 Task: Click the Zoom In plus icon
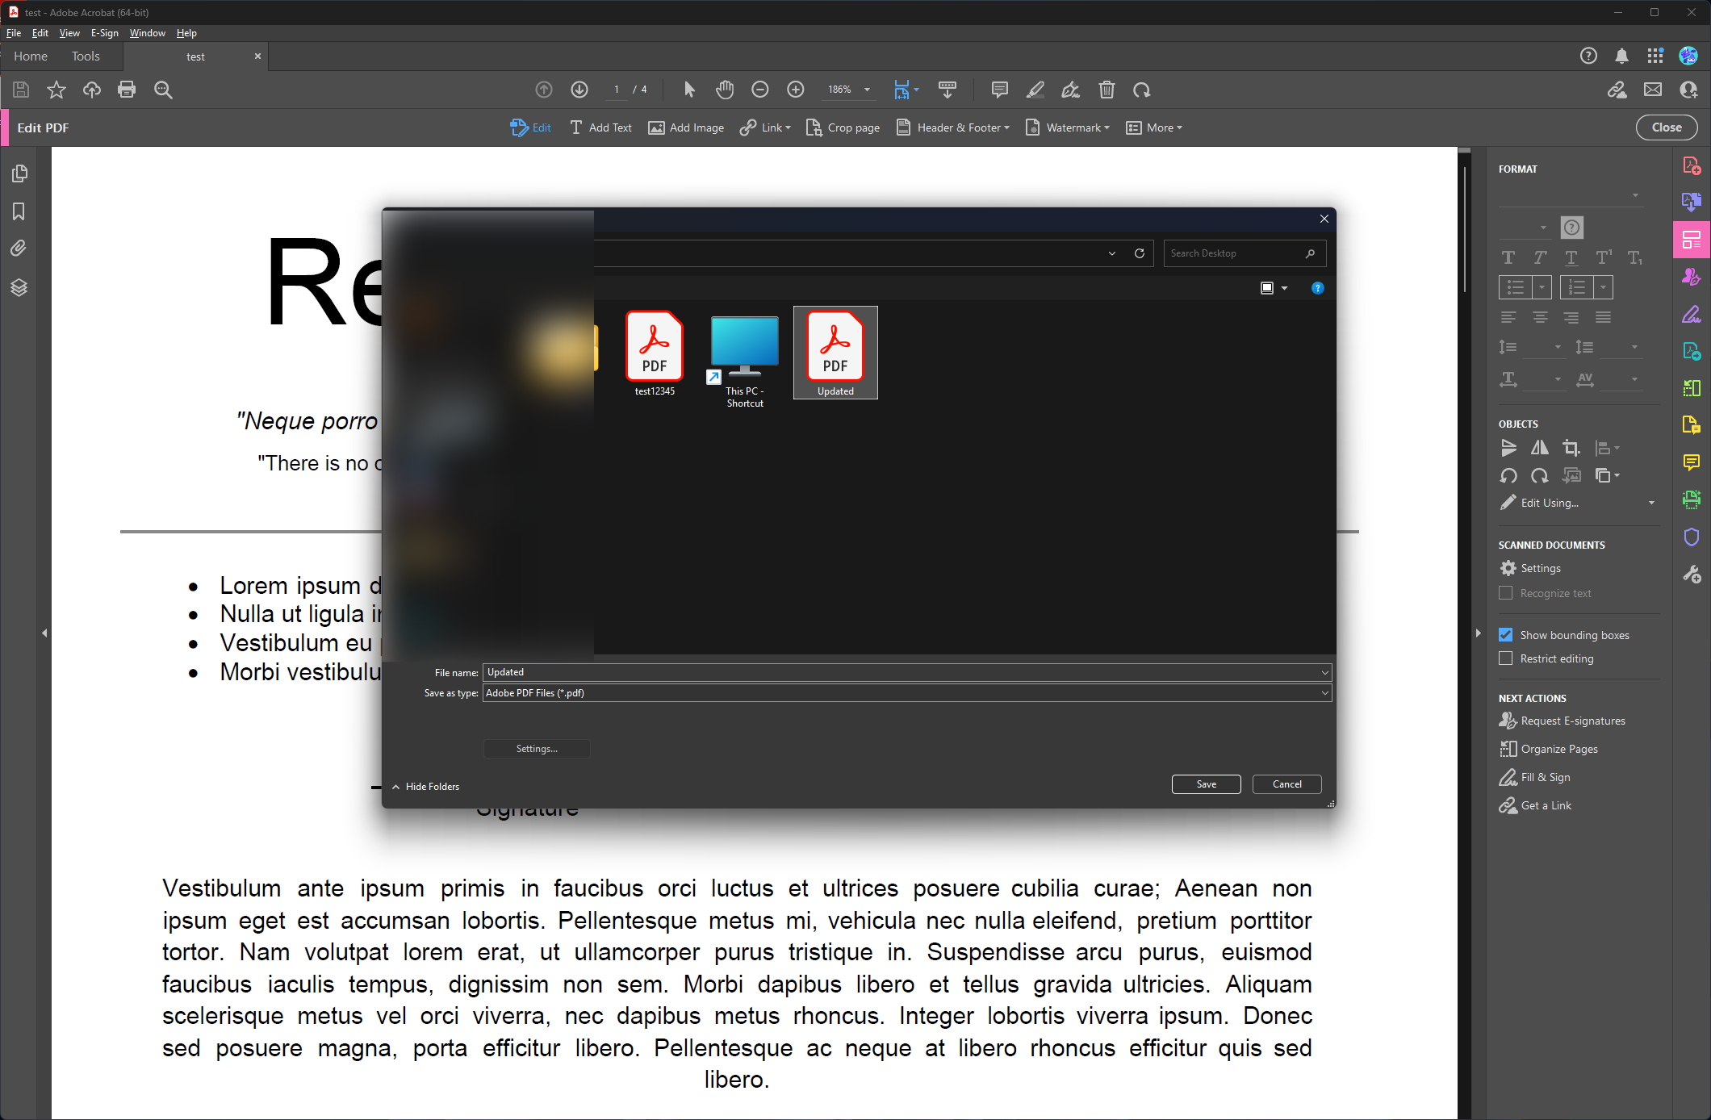pos(796,90)
